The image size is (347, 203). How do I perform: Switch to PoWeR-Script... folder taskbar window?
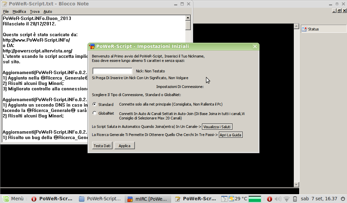point(100,199)
